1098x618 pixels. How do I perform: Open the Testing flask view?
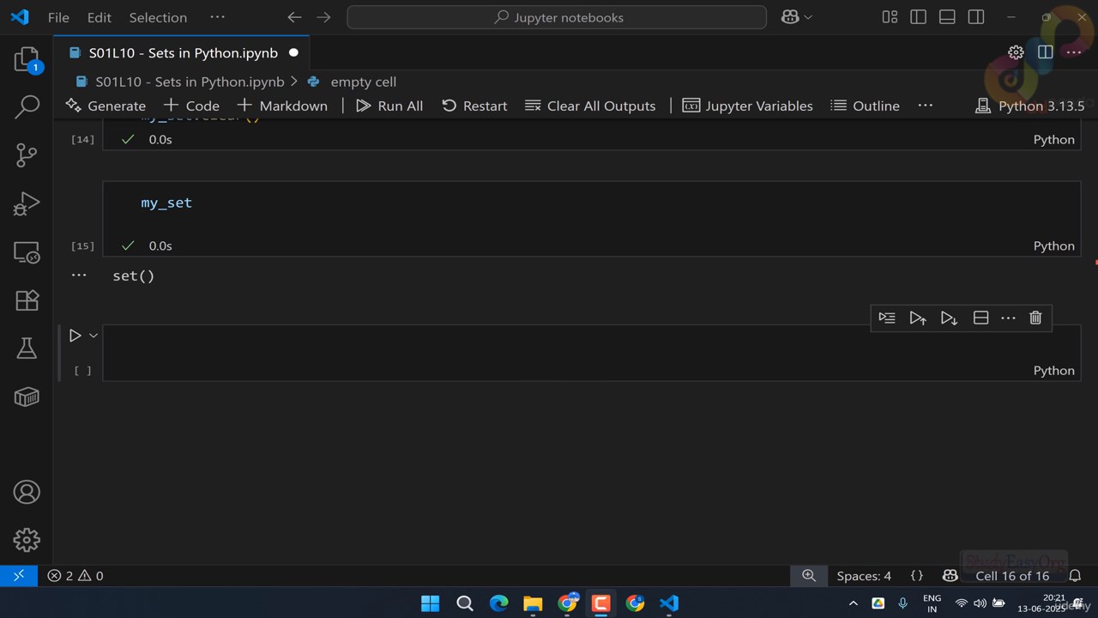click(27, 348)
